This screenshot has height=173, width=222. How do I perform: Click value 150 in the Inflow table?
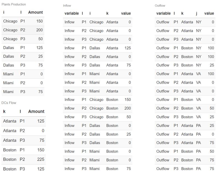pyautogui.click(x=127, y=100)
